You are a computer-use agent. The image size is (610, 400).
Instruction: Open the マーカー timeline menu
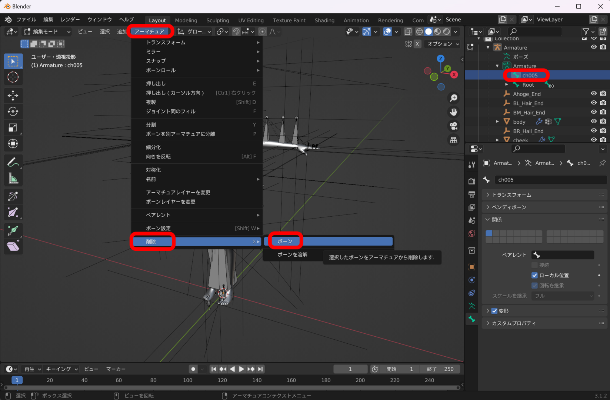point(116,369)
